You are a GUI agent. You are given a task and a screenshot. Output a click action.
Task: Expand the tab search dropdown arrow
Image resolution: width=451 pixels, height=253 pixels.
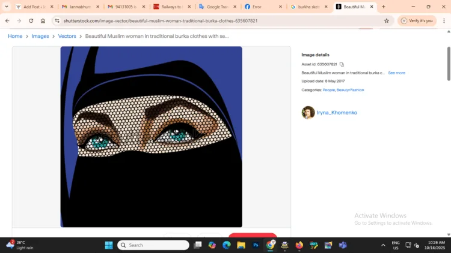[7, 7]
